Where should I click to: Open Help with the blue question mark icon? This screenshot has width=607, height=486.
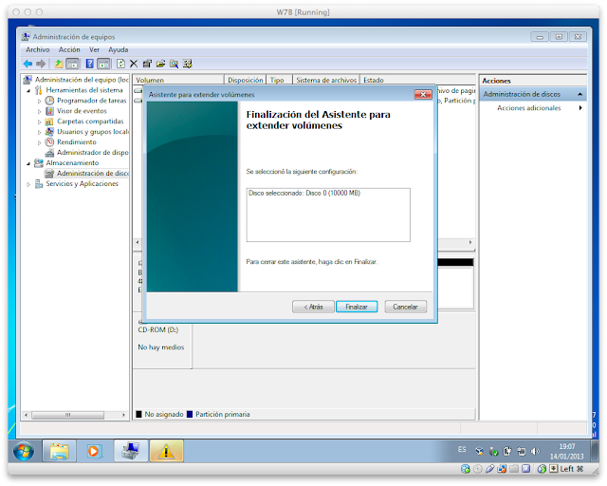[x=90, y=64]
